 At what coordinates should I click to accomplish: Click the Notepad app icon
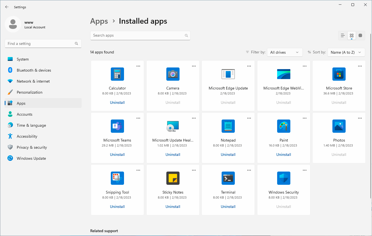point(228,126)
